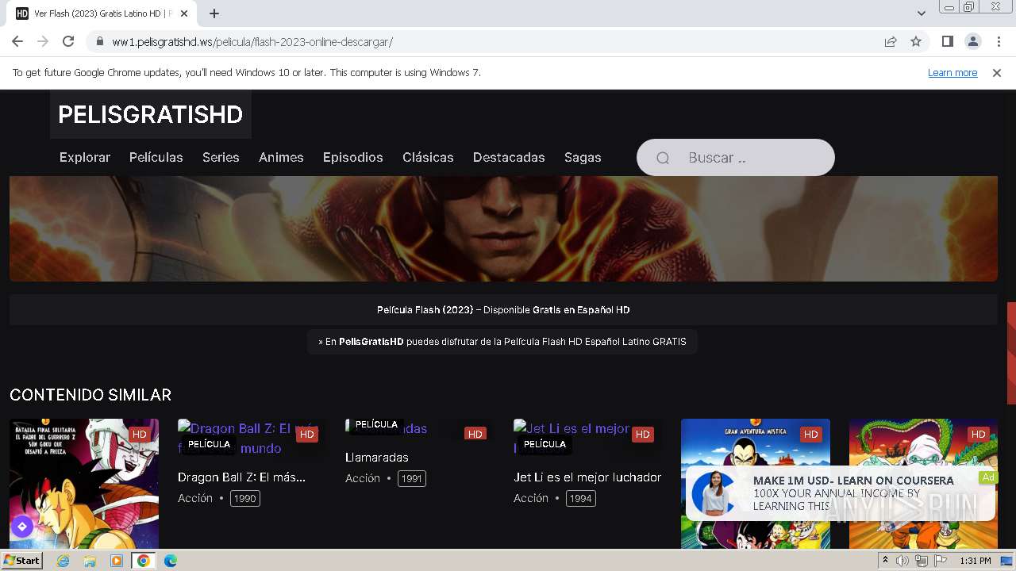Select the 1990 year tag
Viewport: 1016px width, 571px height.
(x=244, y=498)
